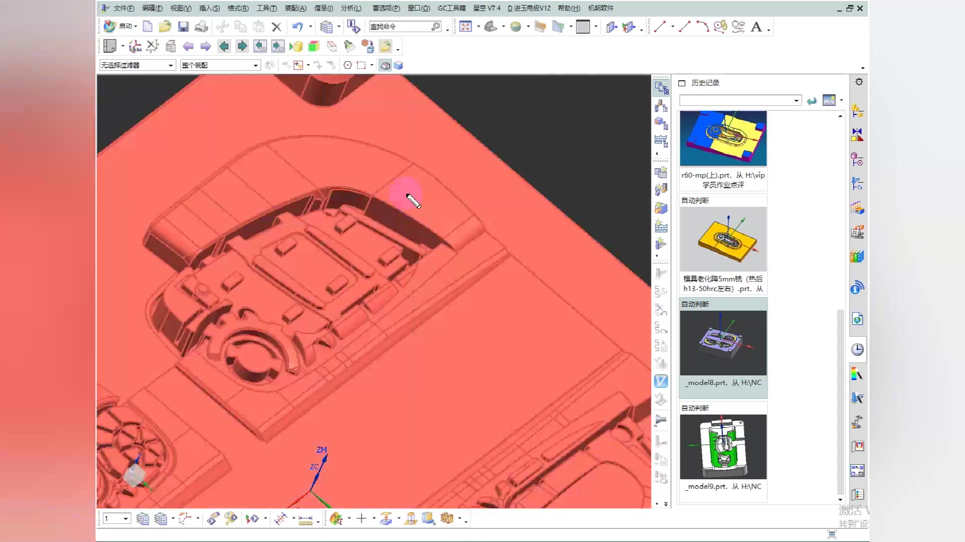Toggle the selection highlight face button

(385, 65)
